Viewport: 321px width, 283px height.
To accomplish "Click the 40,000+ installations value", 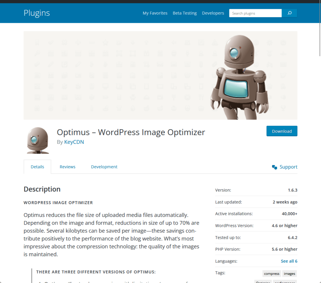I will tap(289, 214).
